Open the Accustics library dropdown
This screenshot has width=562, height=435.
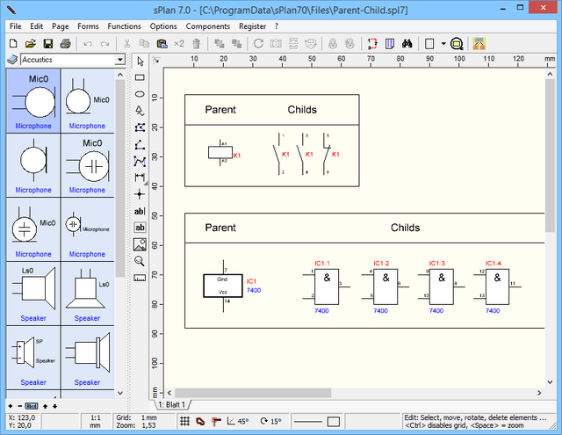[119, 60]
